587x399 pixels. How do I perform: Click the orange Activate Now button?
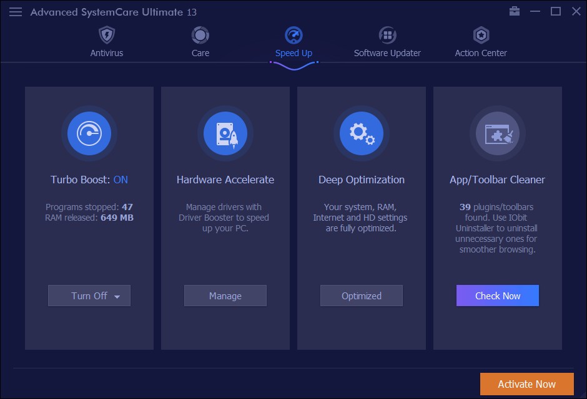coord(526,384)
